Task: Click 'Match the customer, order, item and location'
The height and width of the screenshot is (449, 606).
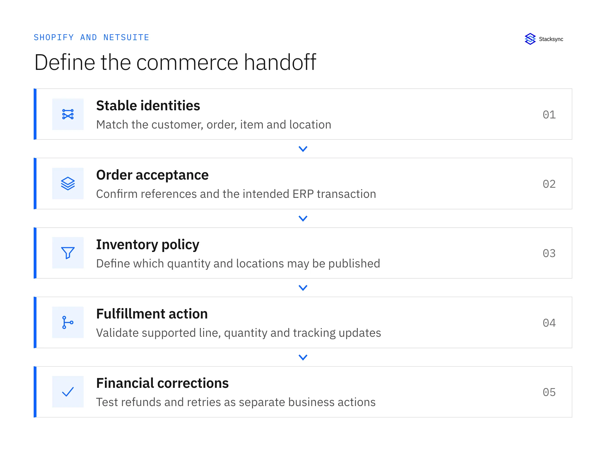Action: click(x=214, y=125)
